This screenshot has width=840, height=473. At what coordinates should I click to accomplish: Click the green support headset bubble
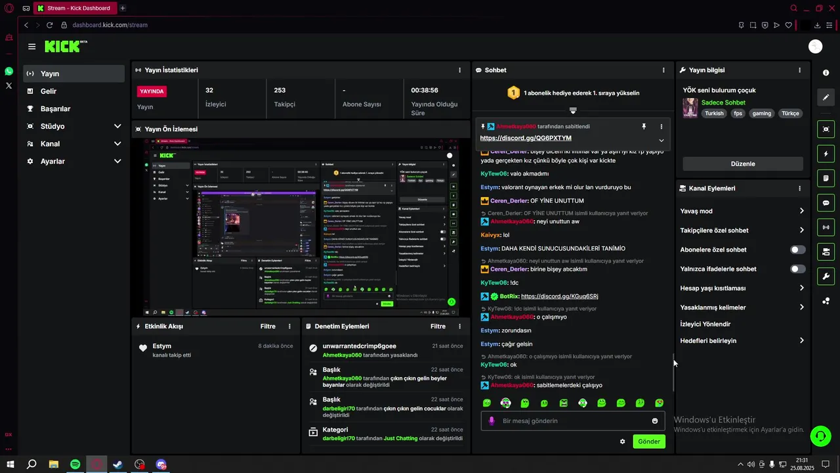[x=820, y=435]
